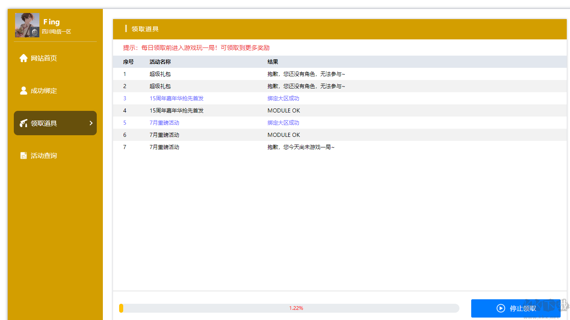
Task: Click 绑定大区成功 result link of row 5
Action: tap(283, 122)
